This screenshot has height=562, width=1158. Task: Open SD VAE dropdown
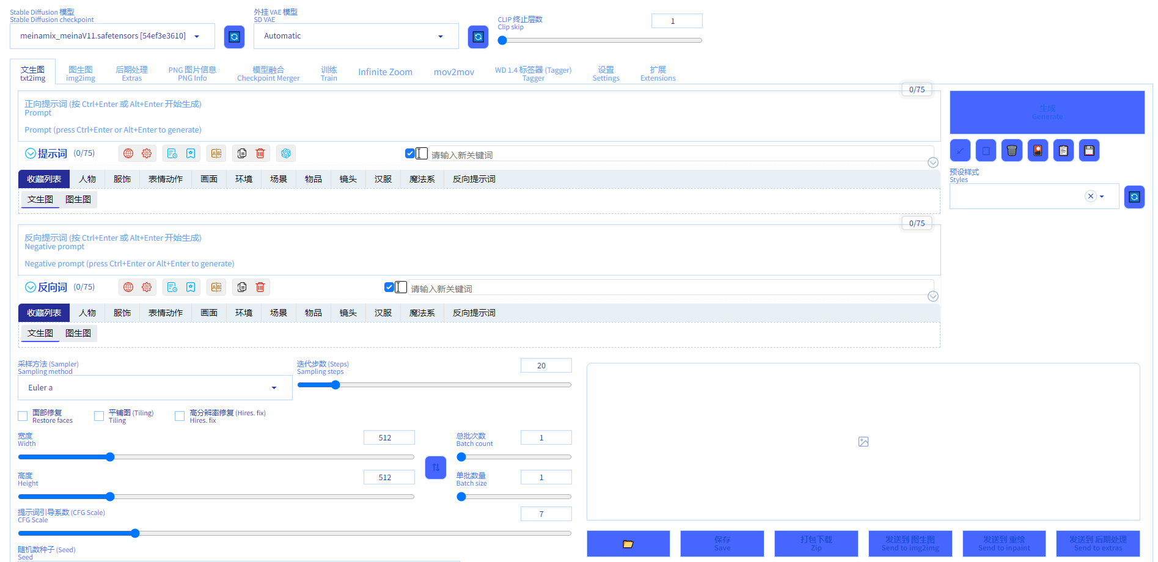coord(356,36)
